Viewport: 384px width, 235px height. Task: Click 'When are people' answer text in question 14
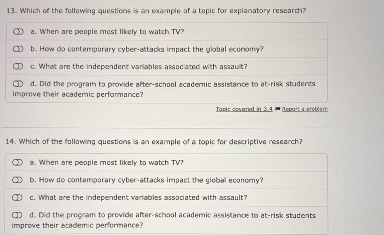point(107,163)
